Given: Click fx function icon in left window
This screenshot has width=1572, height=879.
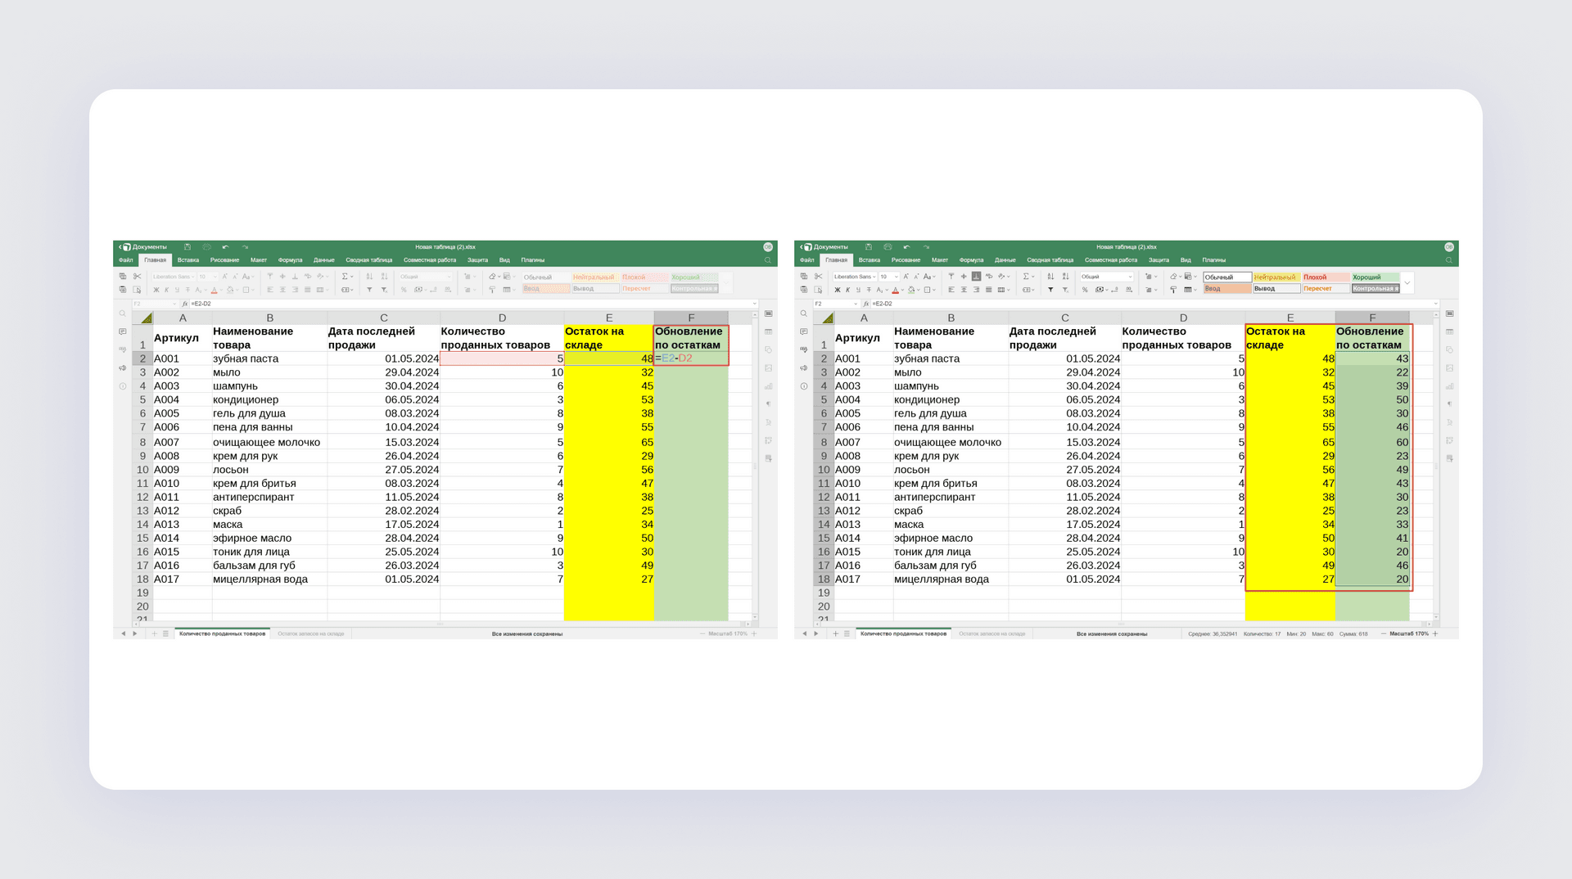Looking at the screenshot, I should tap(185, 304).
